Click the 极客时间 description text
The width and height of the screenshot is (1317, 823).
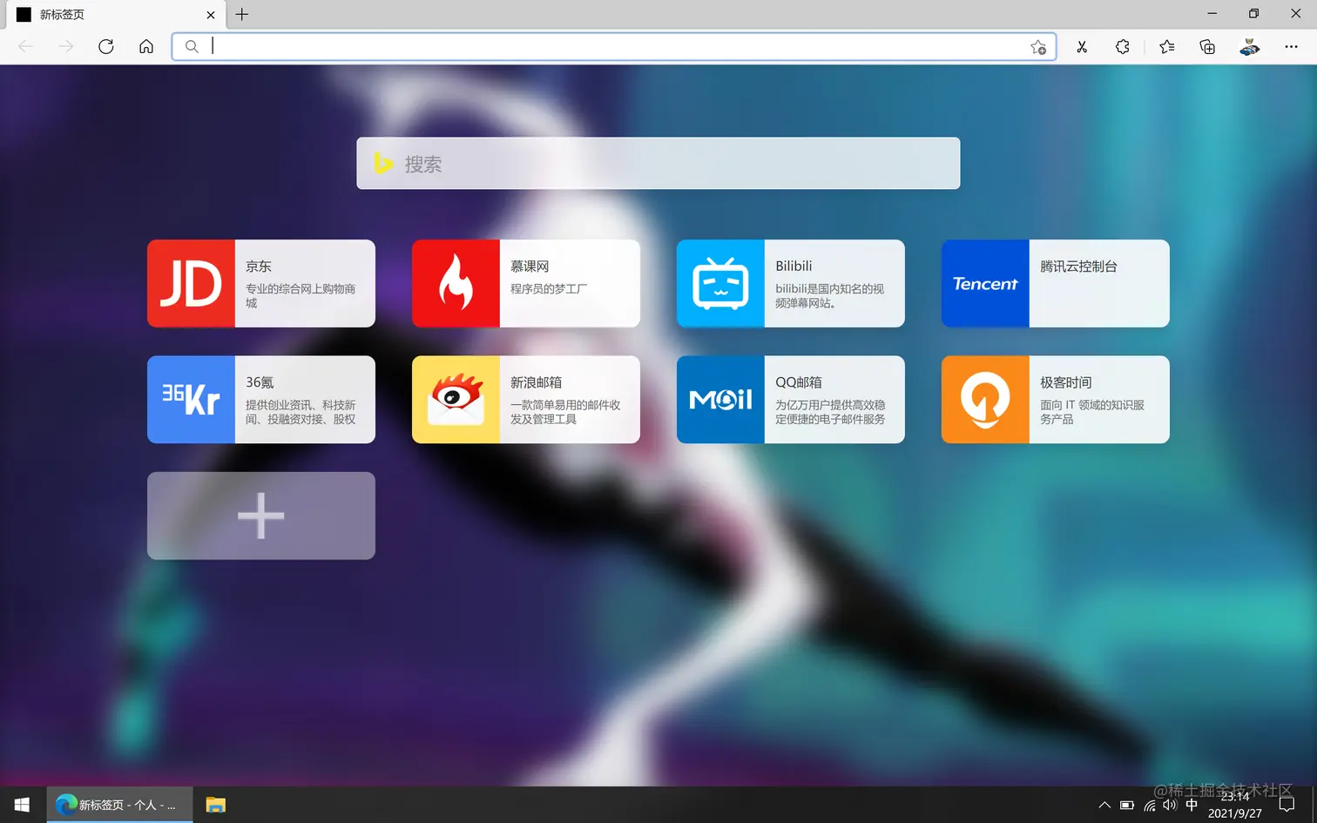1092,412
